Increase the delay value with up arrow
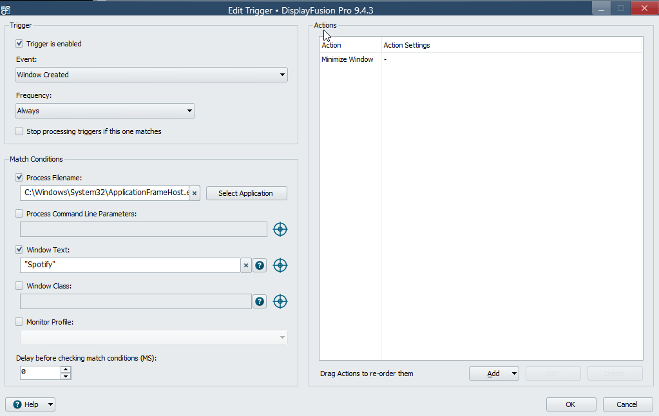 (x=66, y=370)
